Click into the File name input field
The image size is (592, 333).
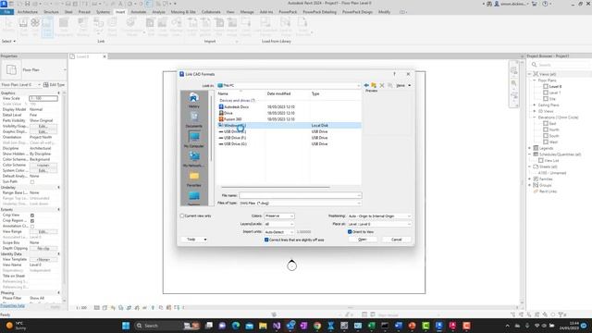pos(300,195)
